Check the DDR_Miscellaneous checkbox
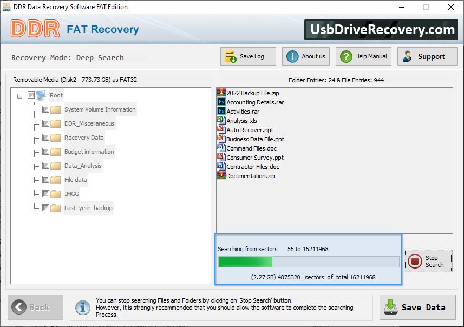464x327 pixels. click(45, 123)
